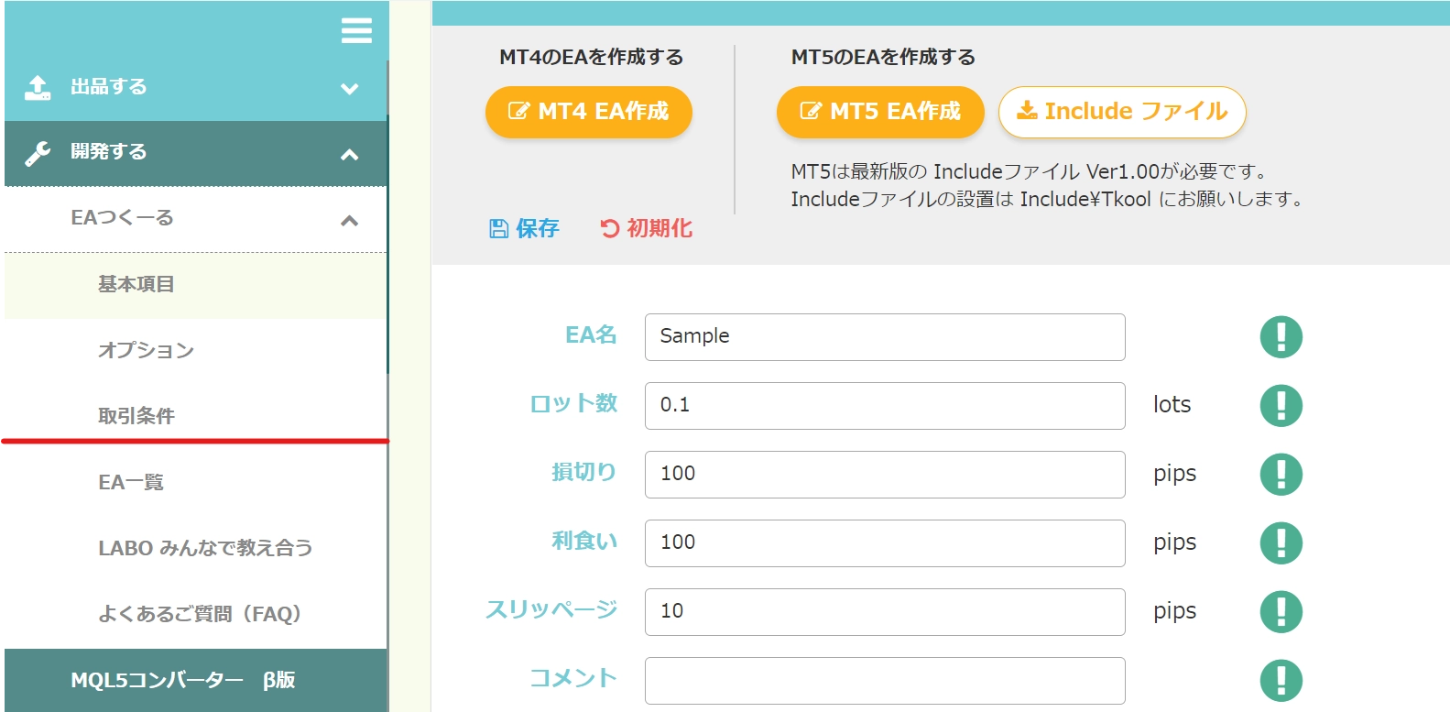Viewport: 1450px width, 712px height.
Task: Download the Include ファイル
Action: coord(1122,112)
